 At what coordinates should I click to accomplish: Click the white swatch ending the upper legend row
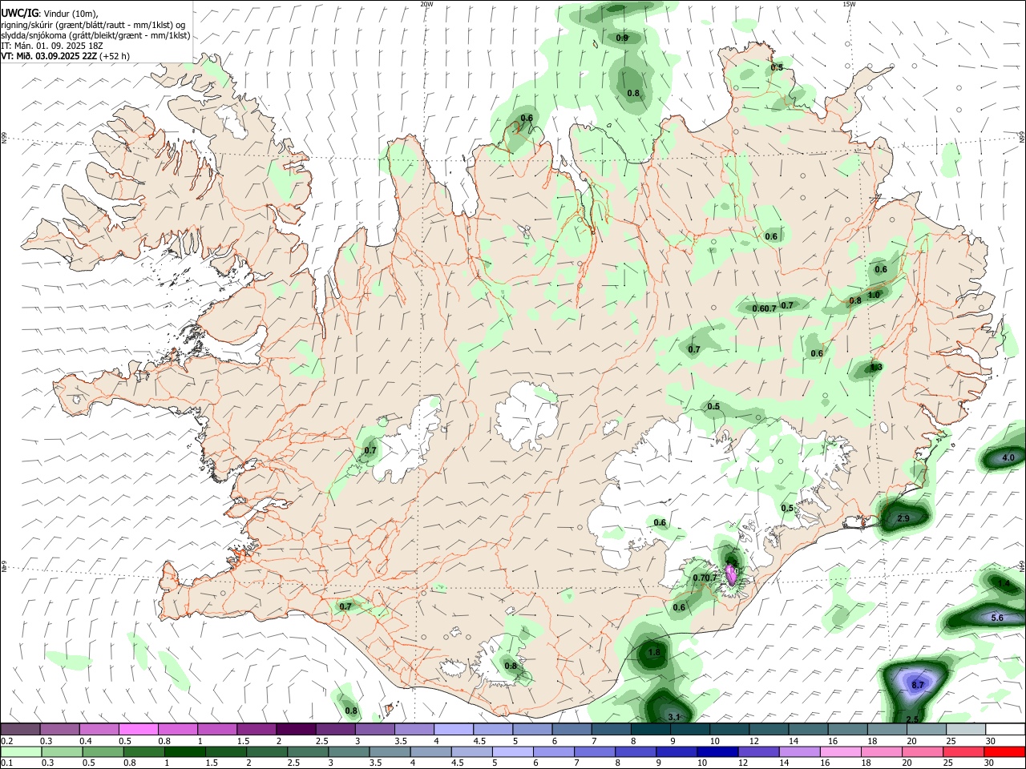pyautogui.click(x=1004, y=730)
